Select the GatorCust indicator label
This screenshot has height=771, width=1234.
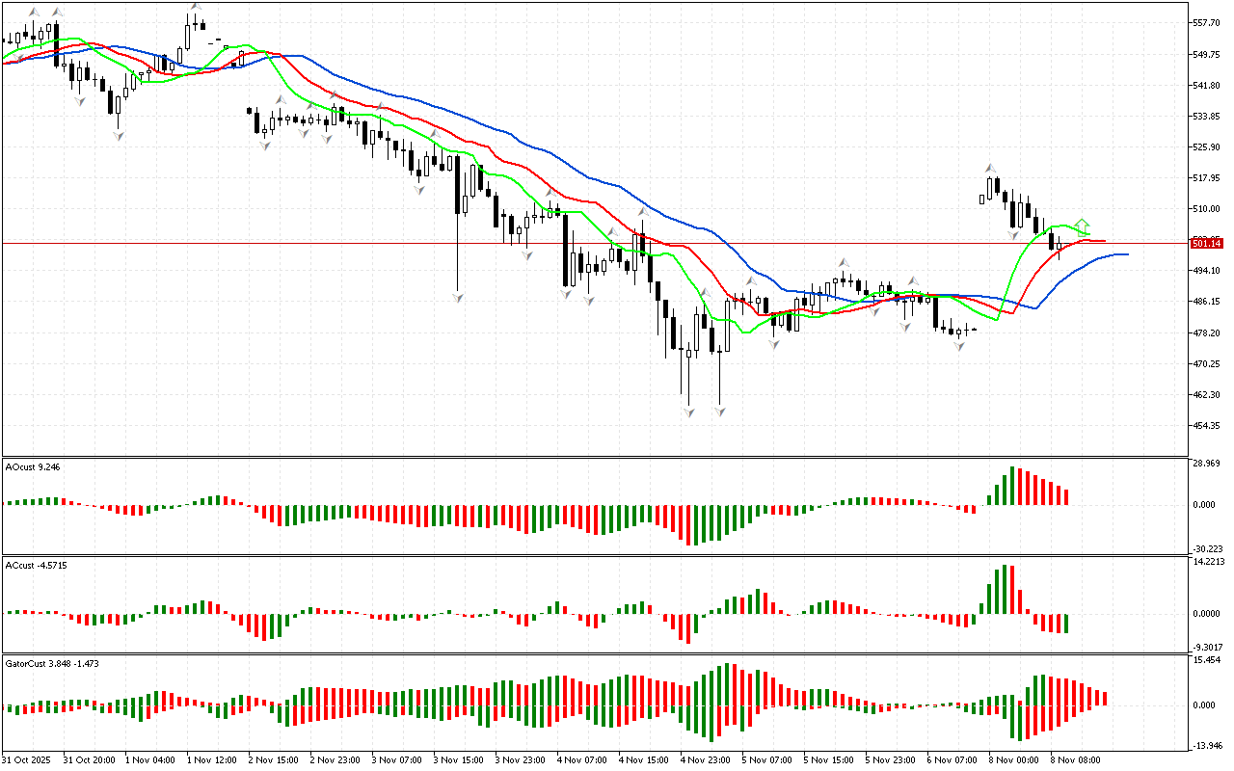[51, 663]
